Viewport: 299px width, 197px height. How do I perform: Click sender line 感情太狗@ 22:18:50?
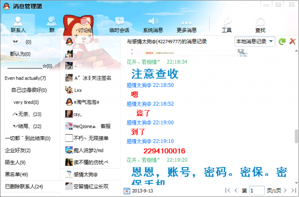click(150, 85)
